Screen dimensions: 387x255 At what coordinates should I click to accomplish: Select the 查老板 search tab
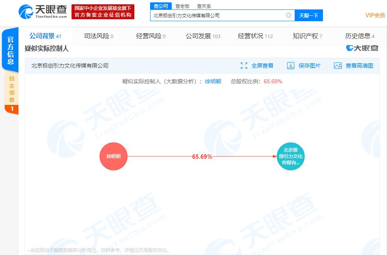(x=182, y=6)
